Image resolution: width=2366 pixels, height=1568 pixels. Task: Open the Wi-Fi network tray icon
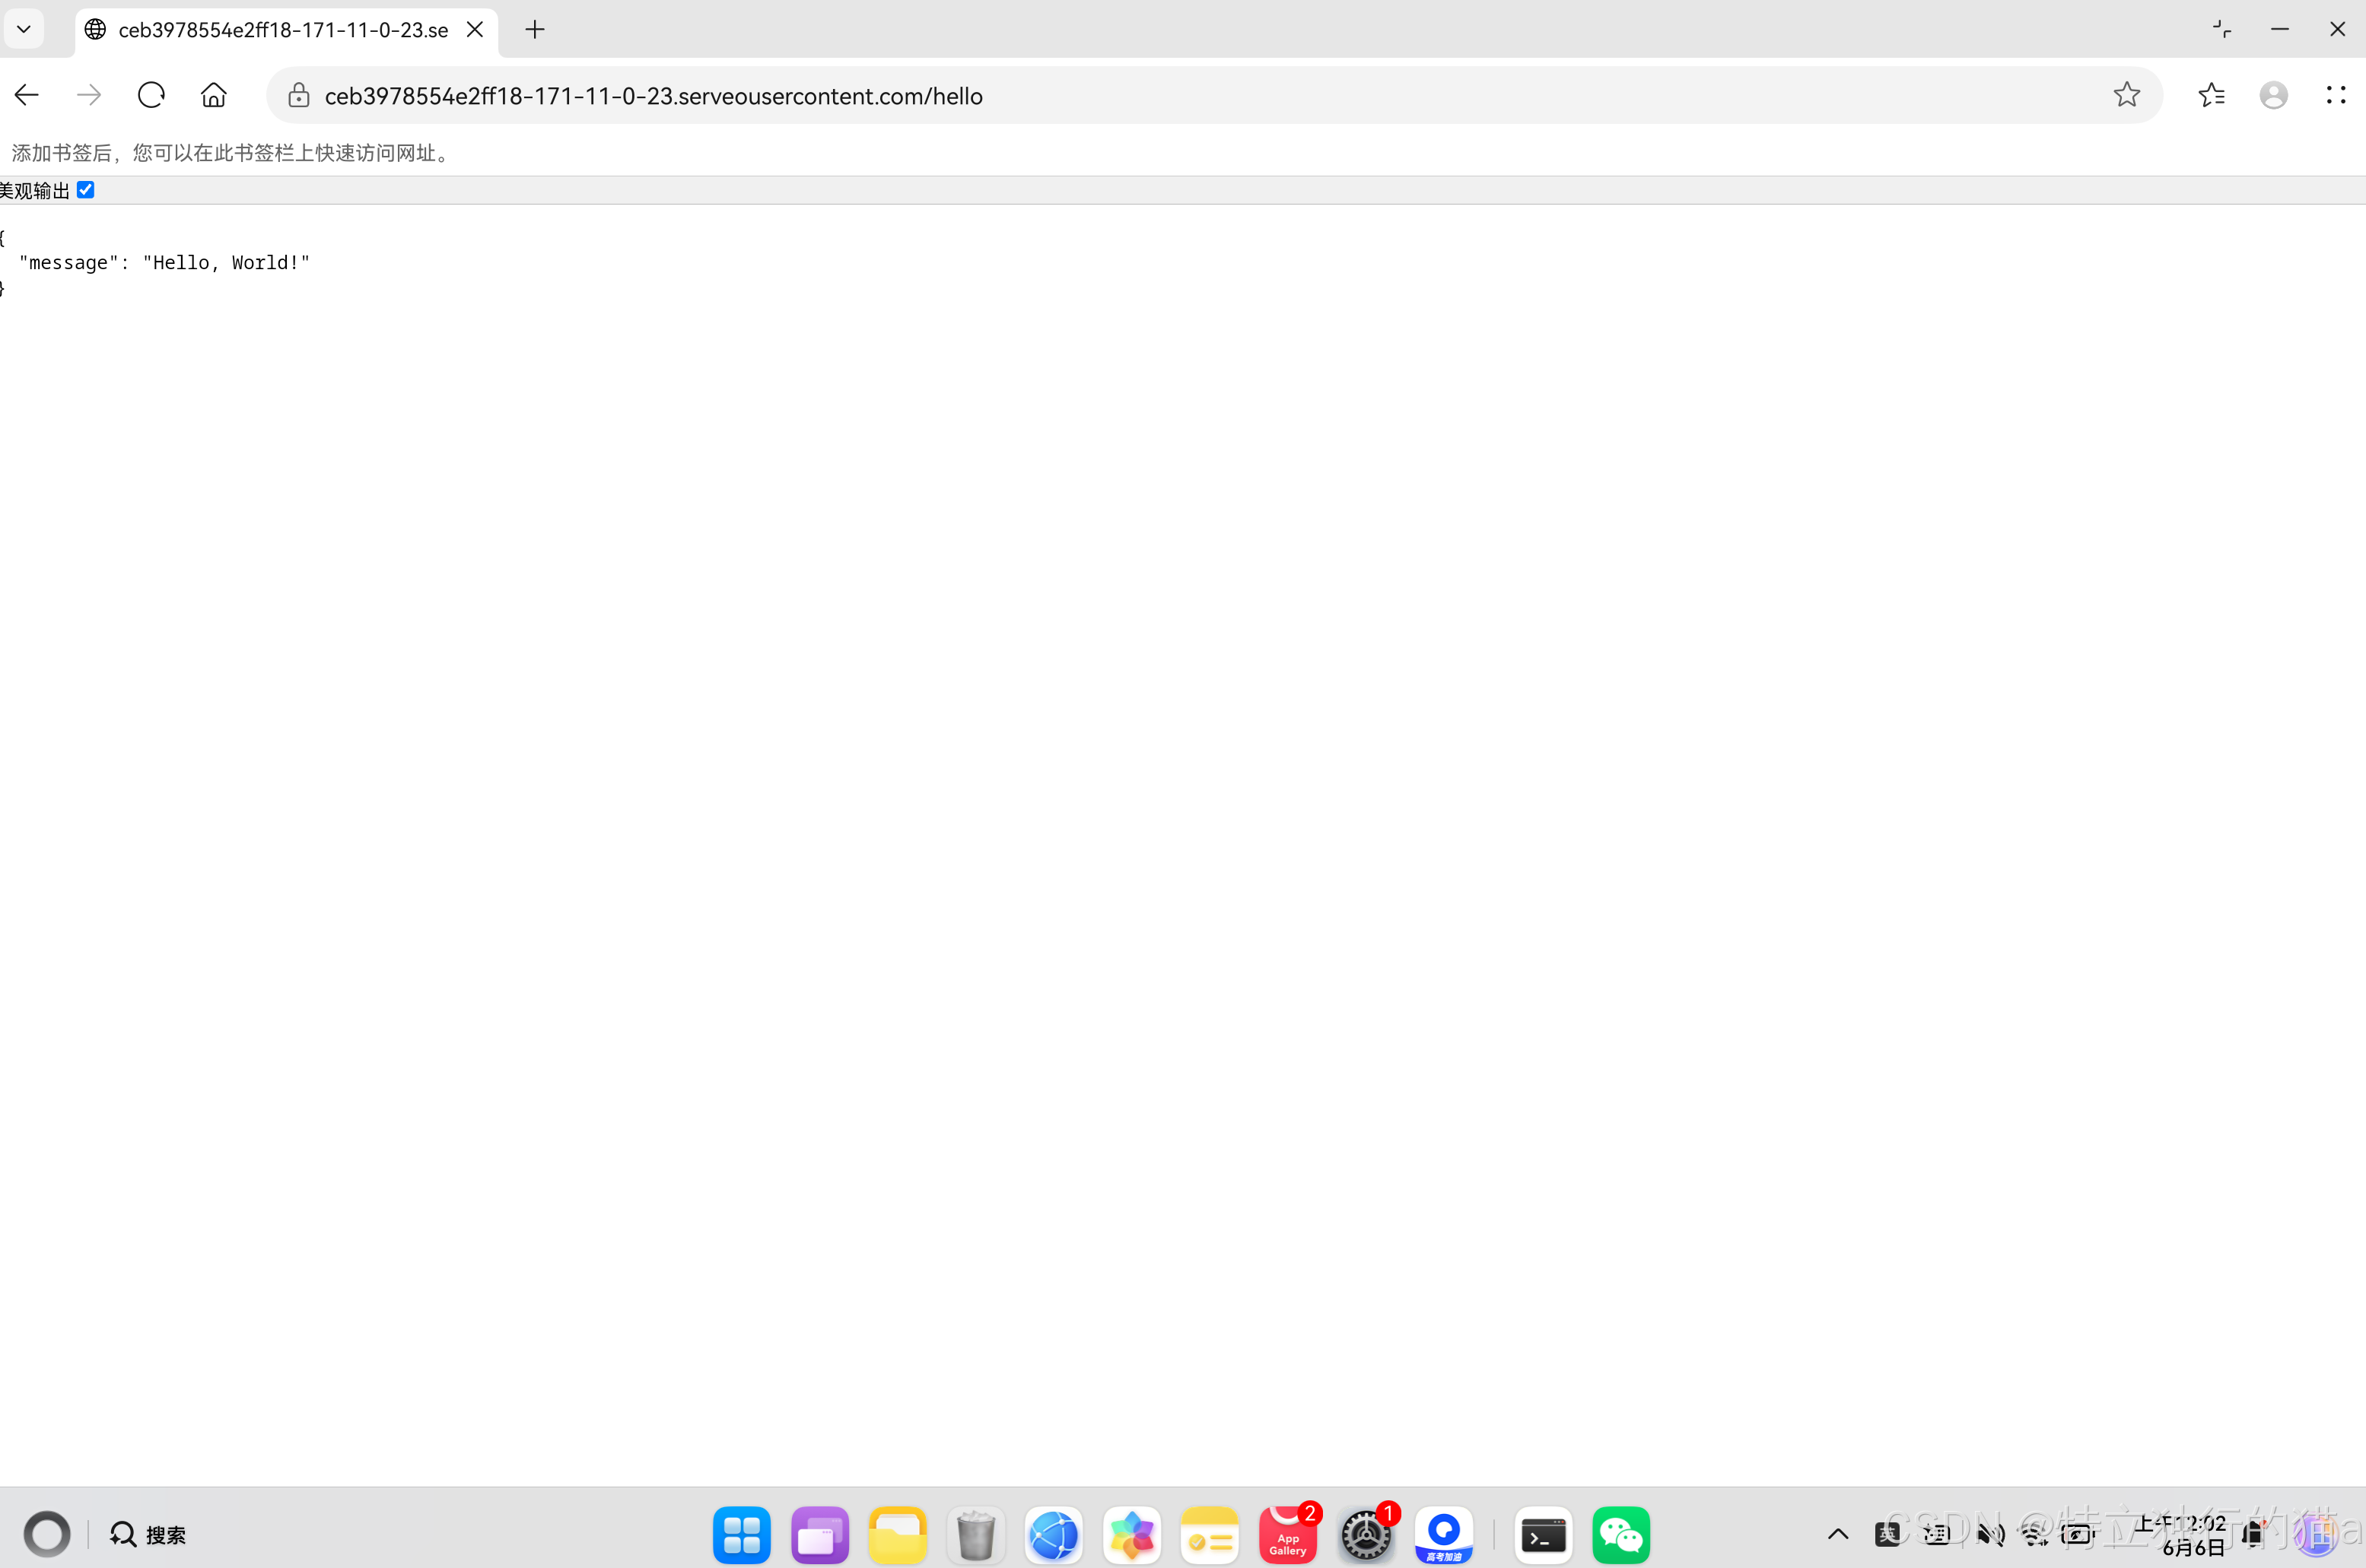[x=2034, y=1534]
